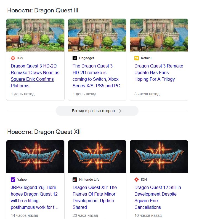Screen dimensions: 210x219
Task: Click the IGN favicon in Dragon Quest XII news
Action: pyautogui.click(x=137, y=180)
